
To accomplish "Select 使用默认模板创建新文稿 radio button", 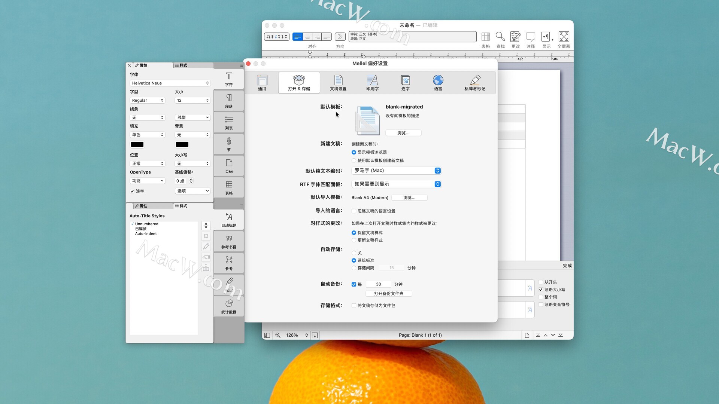I will (354, 160).
